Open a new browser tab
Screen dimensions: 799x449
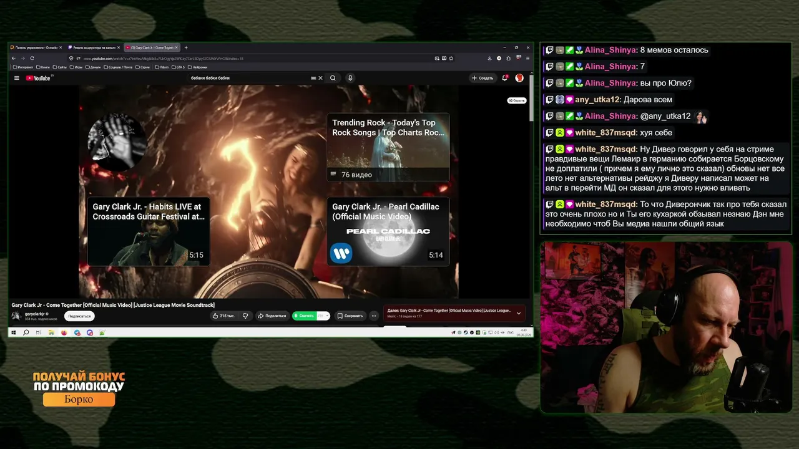pyautogui.click(x=185, y=47)
